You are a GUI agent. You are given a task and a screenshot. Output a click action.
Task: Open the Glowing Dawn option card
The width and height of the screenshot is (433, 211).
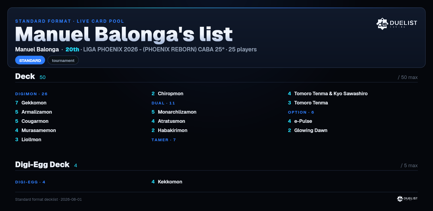pyautogui.click(x=308, y=130)
